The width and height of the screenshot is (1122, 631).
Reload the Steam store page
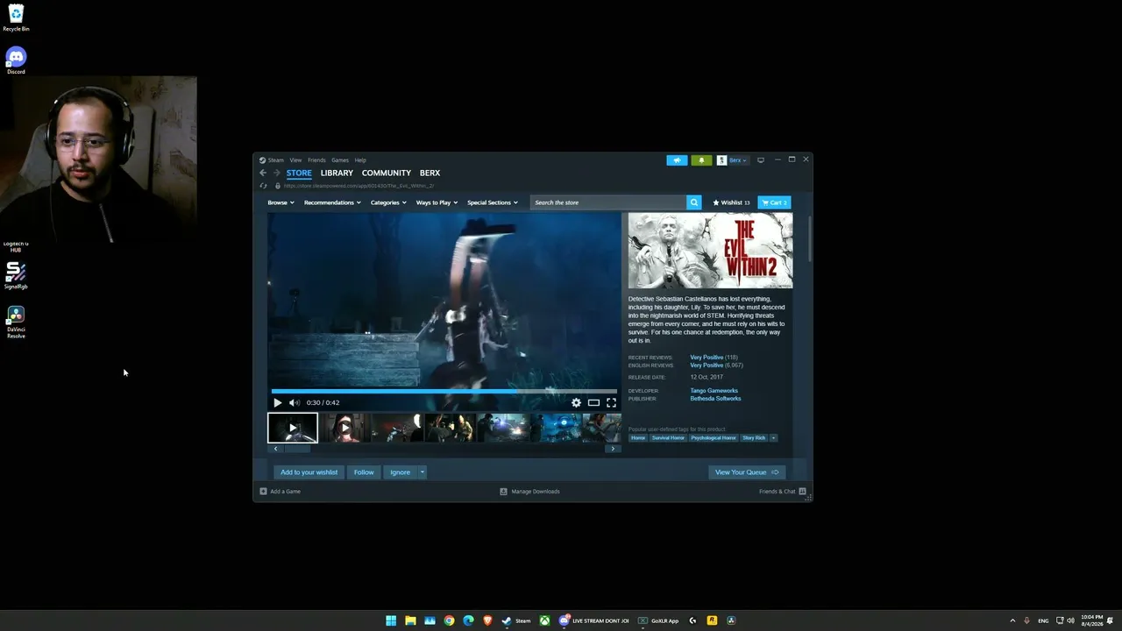[263, 186]
